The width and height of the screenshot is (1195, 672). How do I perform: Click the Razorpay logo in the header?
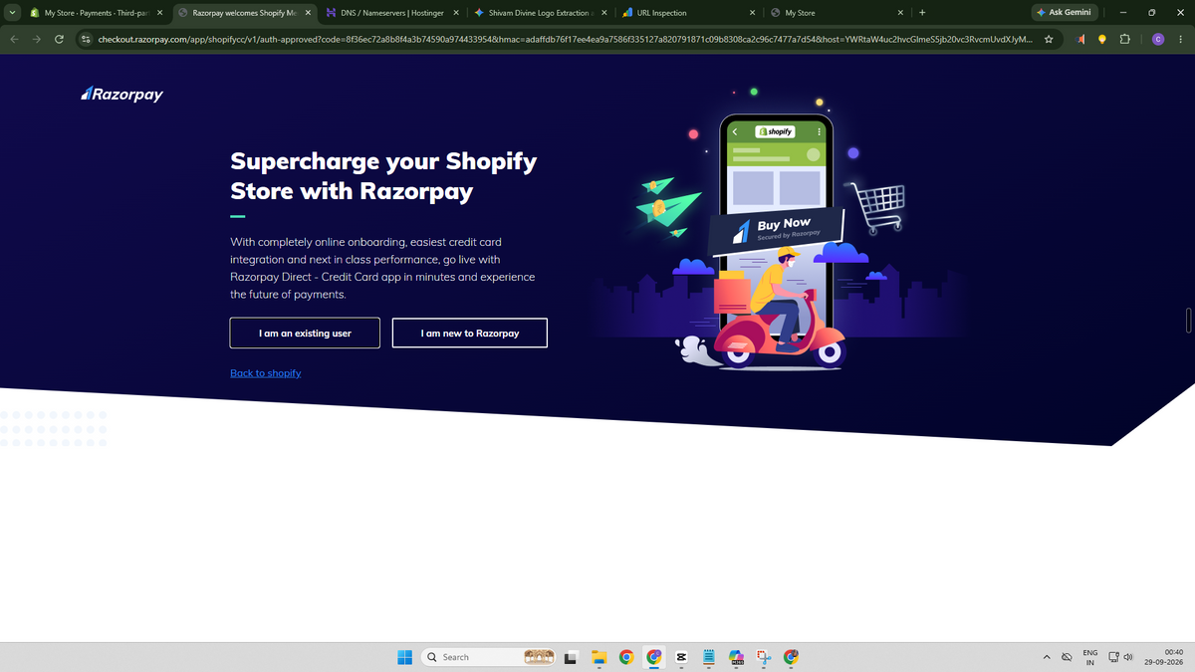click(x=121, y=95)
